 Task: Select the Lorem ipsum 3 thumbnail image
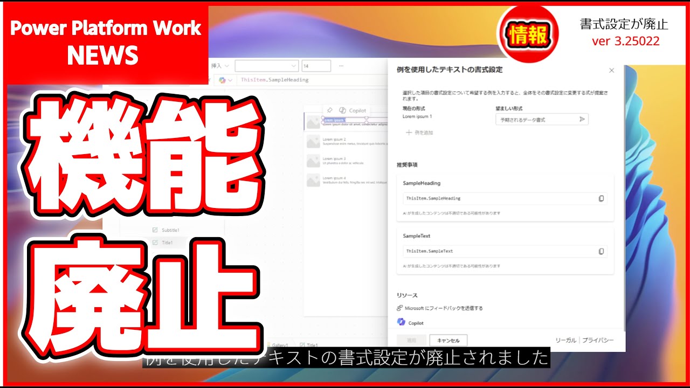[313, 161]
